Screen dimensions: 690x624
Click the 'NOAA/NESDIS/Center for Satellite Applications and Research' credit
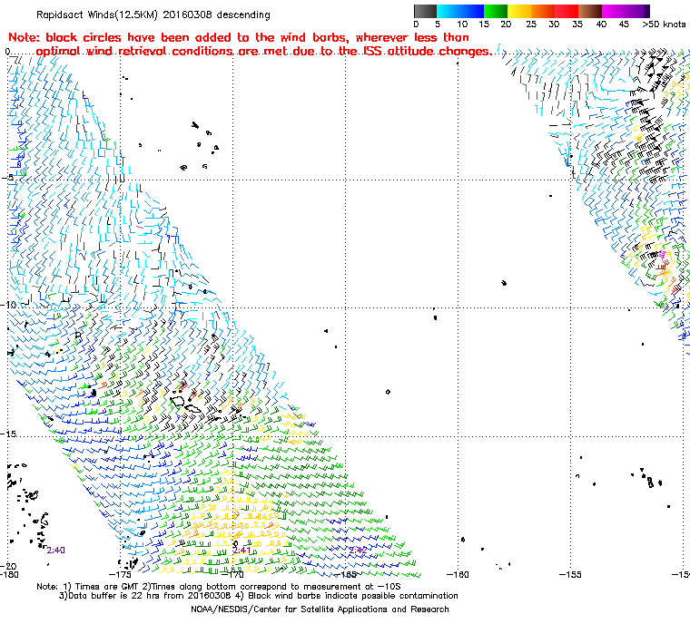pyautogui.click(x=320, y=609)
